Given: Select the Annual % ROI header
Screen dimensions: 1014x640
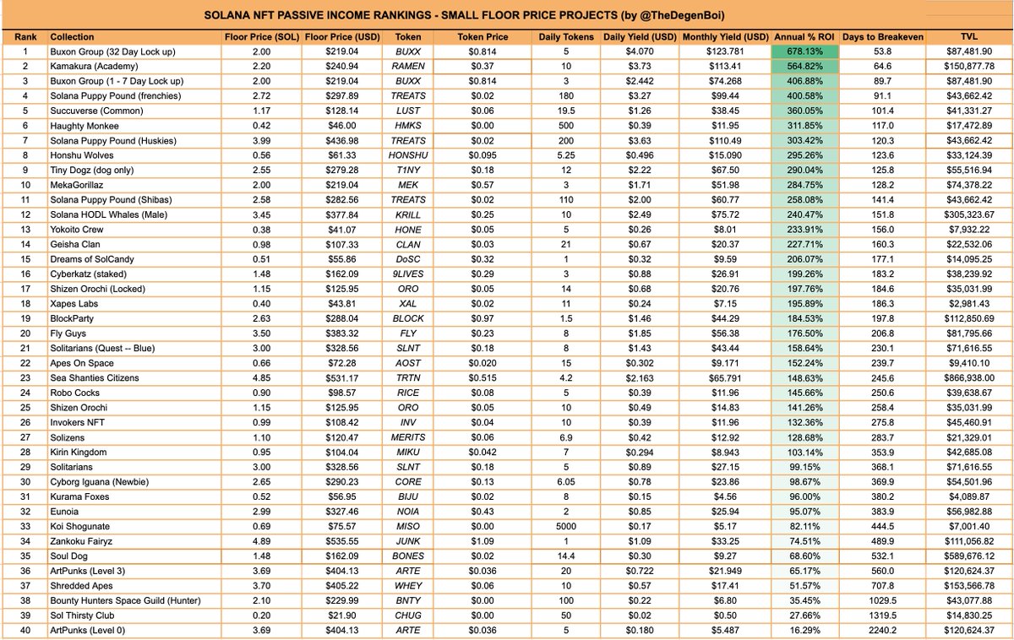Looking at the screenshot, I should 804,37.
